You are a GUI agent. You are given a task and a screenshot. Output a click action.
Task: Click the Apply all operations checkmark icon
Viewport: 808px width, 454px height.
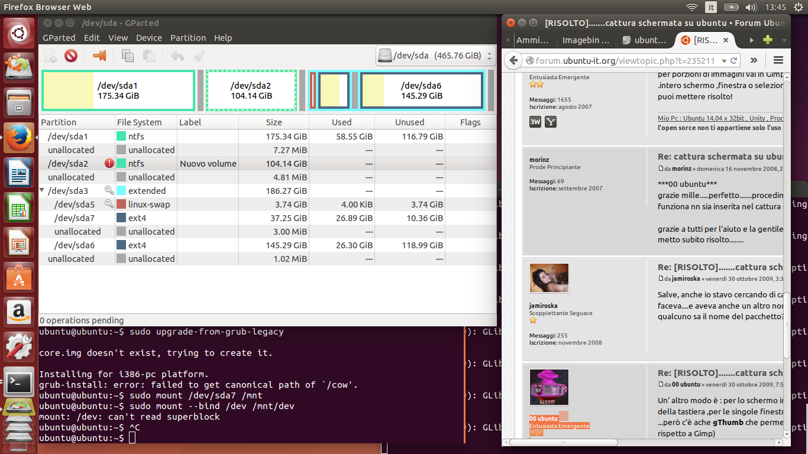pos(199,56)
